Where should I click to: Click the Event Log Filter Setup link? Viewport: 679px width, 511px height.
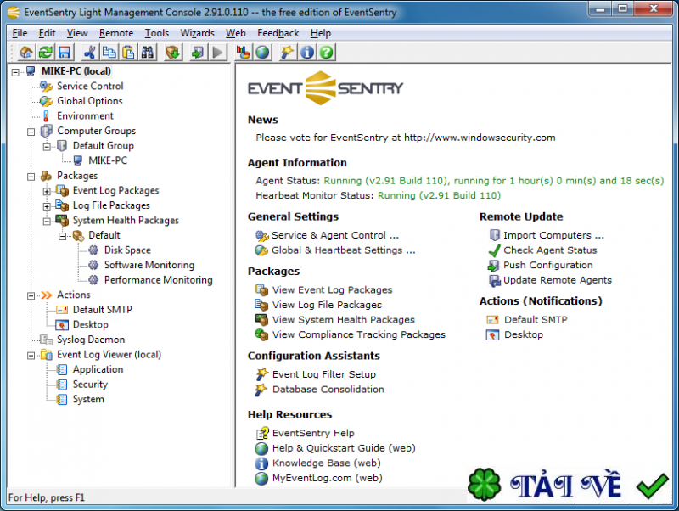click(x=323, y=374)
